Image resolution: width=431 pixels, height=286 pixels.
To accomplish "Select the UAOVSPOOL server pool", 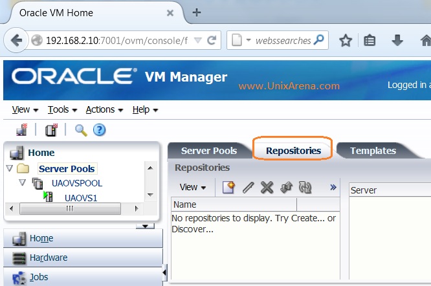I will click(77, 183).
